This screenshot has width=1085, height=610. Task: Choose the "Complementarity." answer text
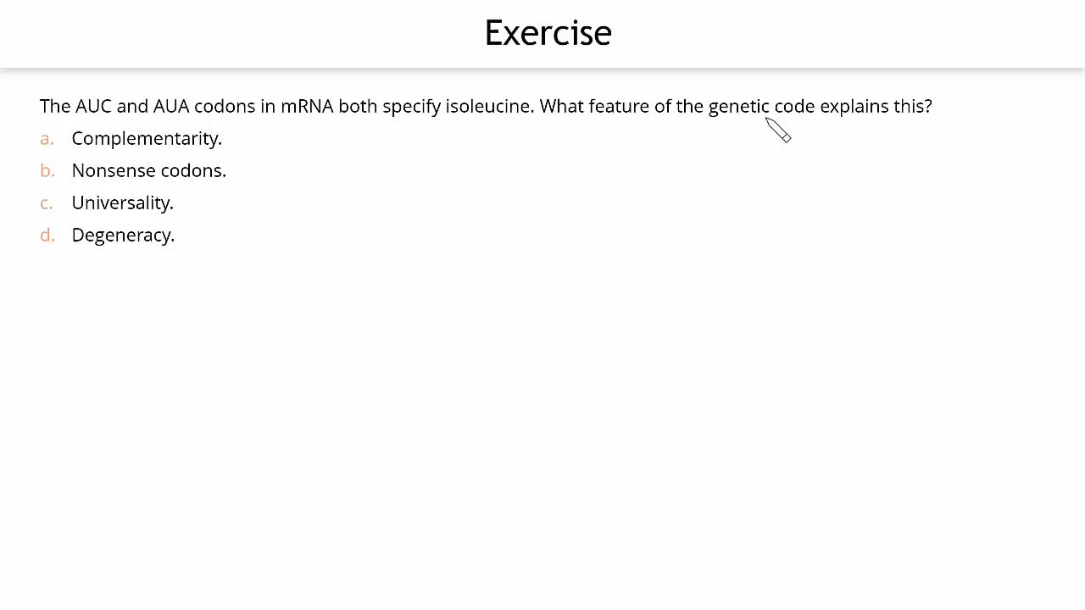pos(147,139)
